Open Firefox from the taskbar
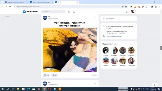 pos(39,89)
